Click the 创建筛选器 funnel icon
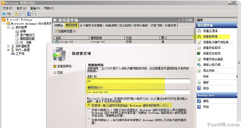 pos(56,31)
